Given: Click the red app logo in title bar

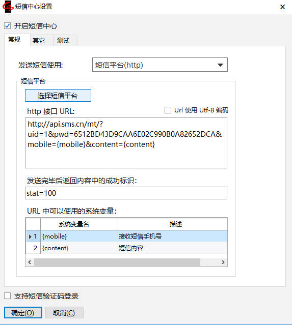Looking at the screenshot, I should 8,7.
